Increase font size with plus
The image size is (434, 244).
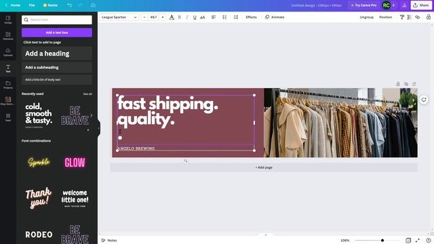[x=163, y=17]
